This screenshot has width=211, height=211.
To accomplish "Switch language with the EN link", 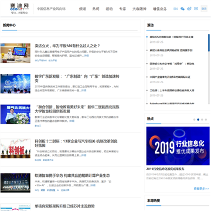I will tap(175, 9).
